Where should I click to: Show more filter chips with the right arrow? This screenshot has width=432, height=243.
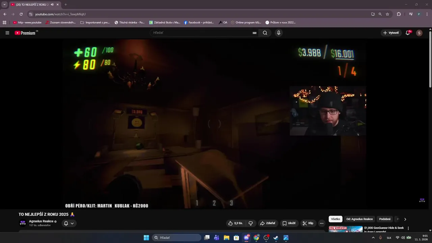coord(405,219)
